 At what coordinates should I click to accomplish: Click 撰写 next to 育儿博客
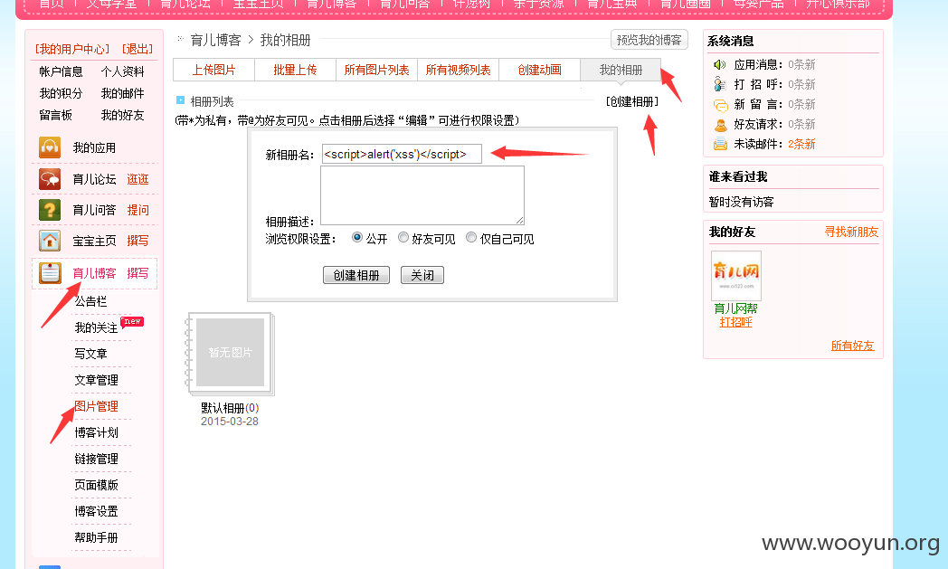coord(137,273)
